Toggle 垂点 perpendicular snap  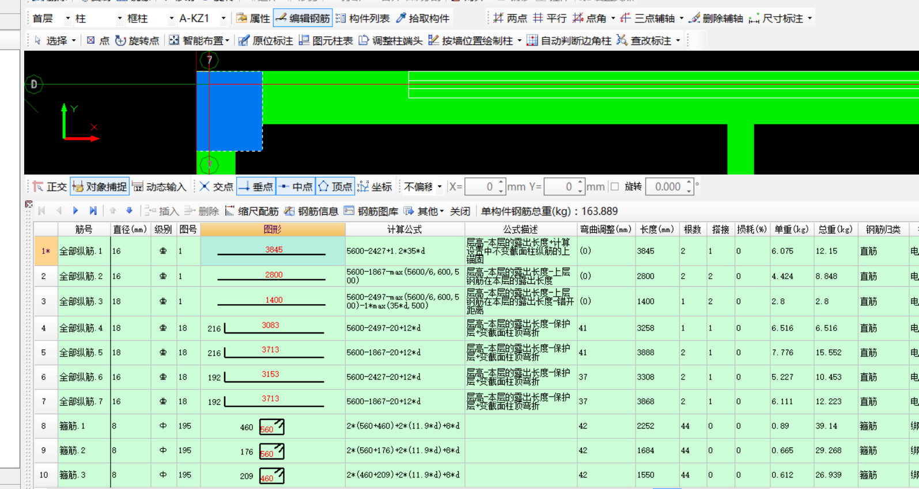pos(256,187)
